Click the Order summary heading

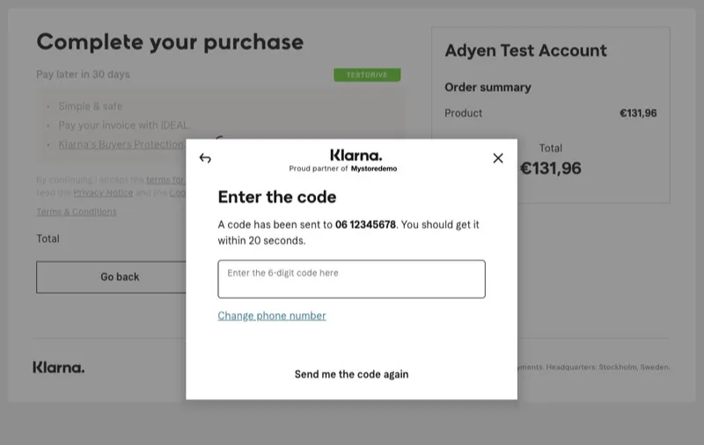tap(488, 87)
